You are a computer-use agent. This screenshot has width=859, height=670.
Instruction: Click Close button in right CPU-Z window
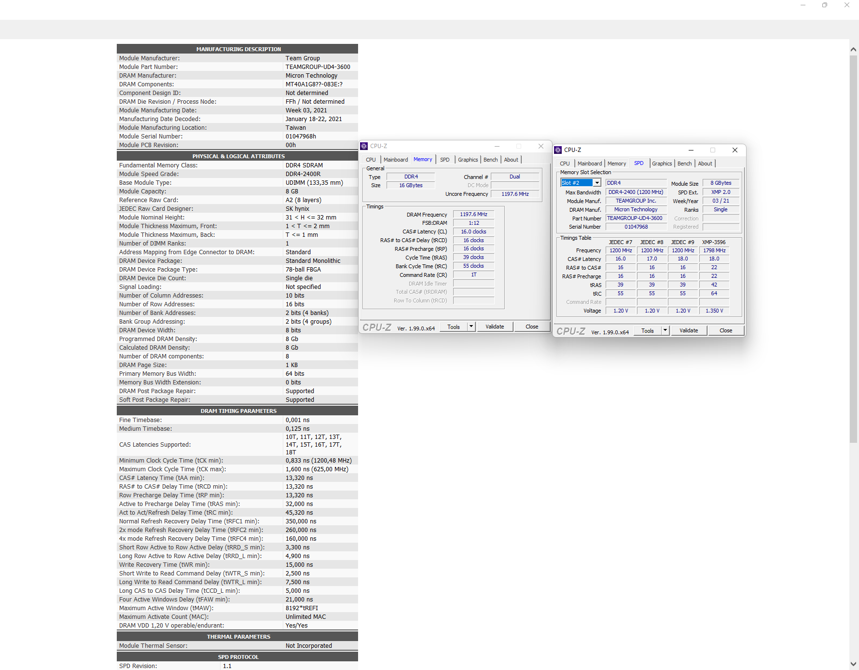[726, 330]
